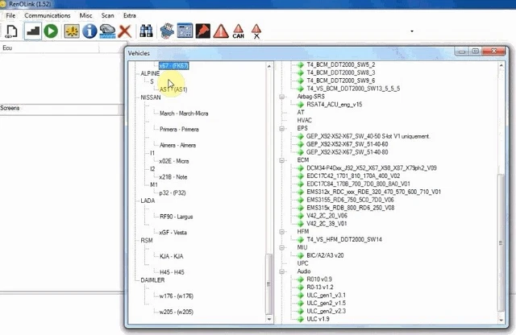Click the blue chip ECU icon

pos(167,31)
